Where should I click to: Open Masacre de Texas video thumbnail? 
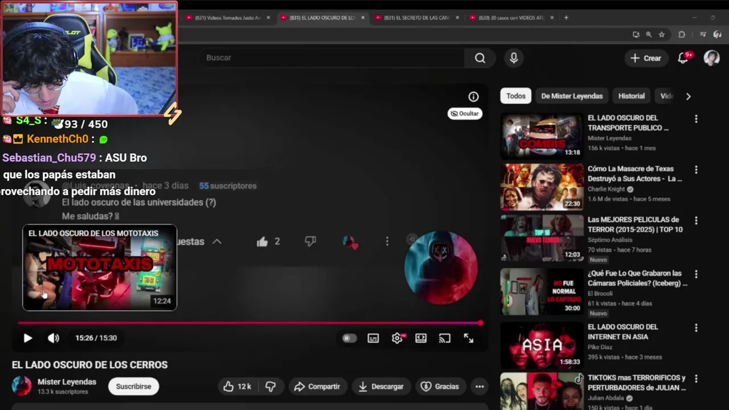pos(542,187)
